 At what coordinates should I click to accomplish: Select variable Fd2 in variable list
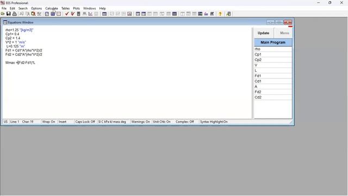pyautogui.click(x=273, y=92)
